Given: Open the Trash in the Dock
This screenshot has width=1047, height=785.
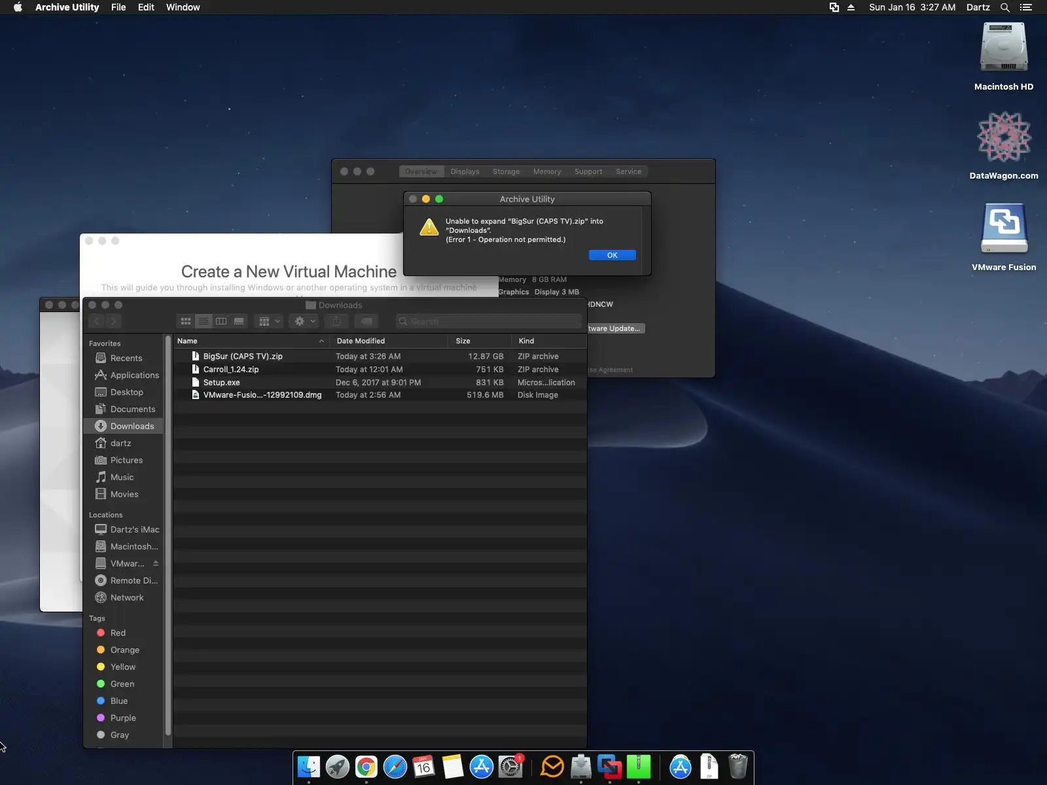Looking at the screenshot, I should tap(738, 766).
